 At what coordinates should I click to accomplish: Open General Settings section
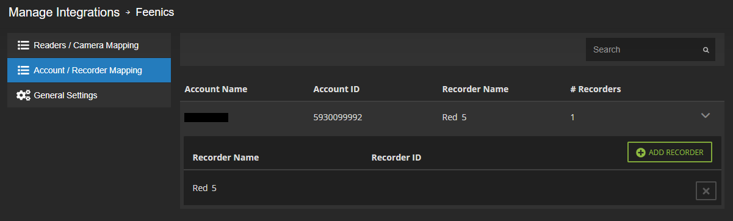click(89, 95)
